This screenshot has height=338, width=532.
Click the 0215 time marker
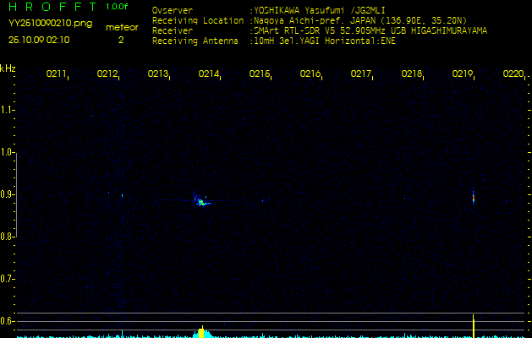click(x=259, y=74)
